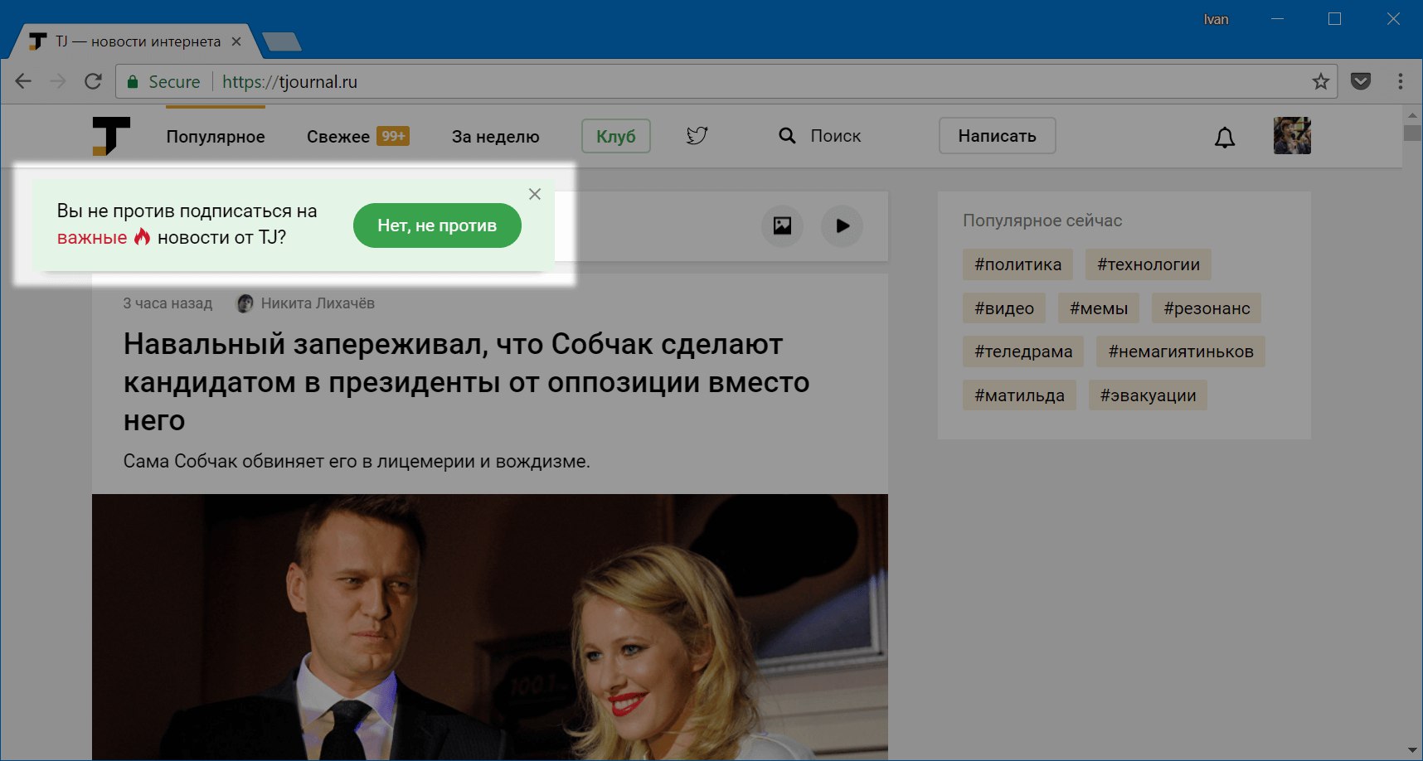The image size is (1423, 761).
Task: Close the TJ browser tab
Action: (x=236, y=41)
